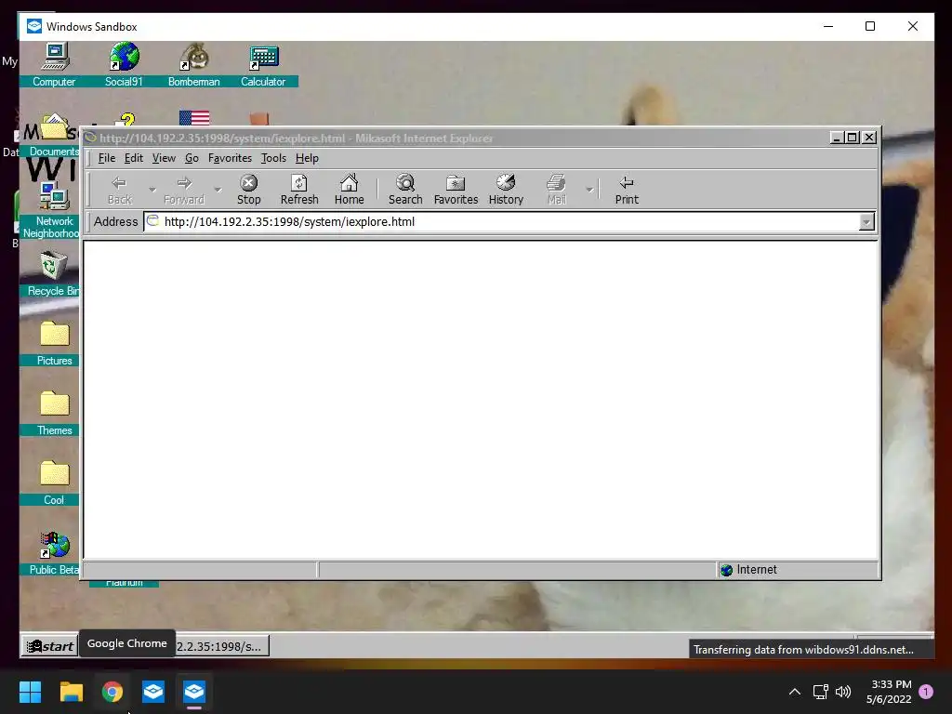Minimize the Mikasoft Internet Explorer window
The height and width of the screenshot is (714, 952).
coord(837,138)
